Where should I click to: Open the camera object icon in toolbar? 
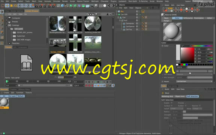(x=91, y=6)
